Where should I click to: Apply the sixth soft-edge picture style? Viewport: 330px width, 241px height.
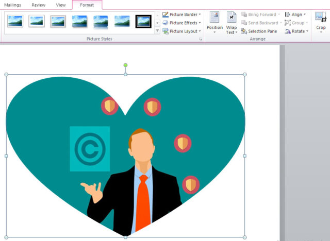pos(122,21)
